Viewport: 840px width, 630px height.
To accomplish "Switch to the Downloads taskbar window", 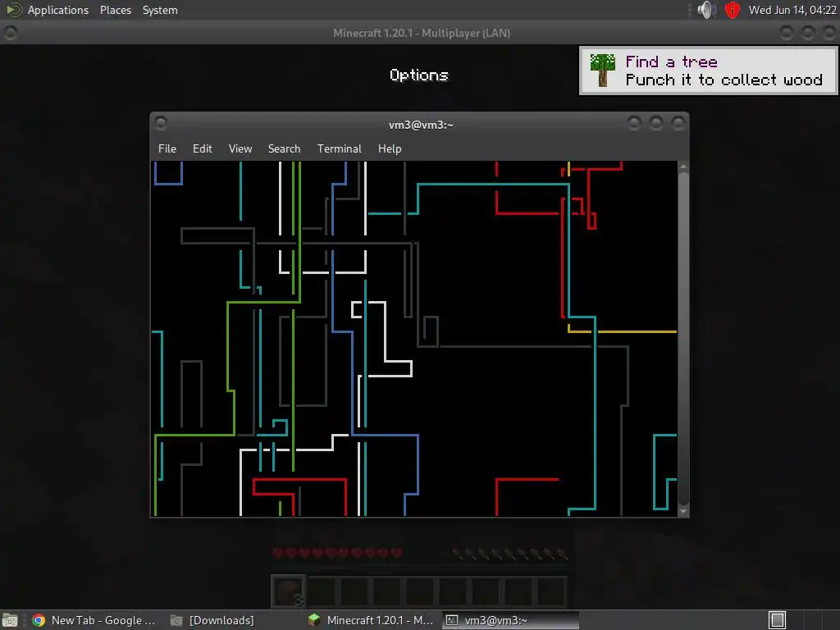I will 212,620.
